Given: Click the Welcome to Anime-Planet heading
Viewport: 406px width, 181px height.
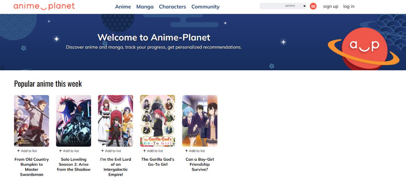Looking at the screenshot, I should (x=154, y=37).
